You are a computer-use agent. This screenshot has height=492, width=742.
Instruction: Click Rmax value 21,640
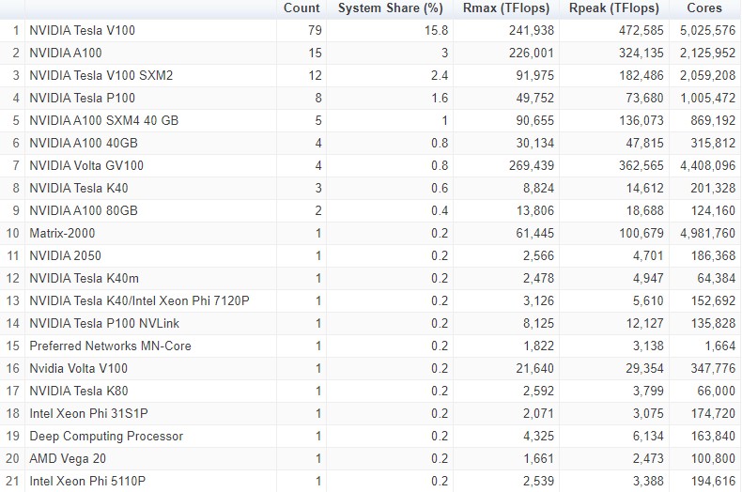(534, 368)
